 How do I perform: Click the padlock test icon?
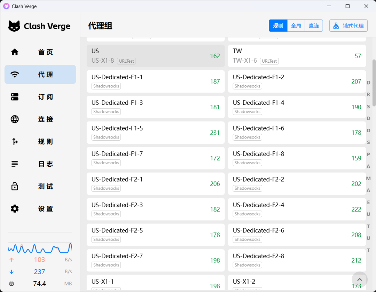pos(15,187)
